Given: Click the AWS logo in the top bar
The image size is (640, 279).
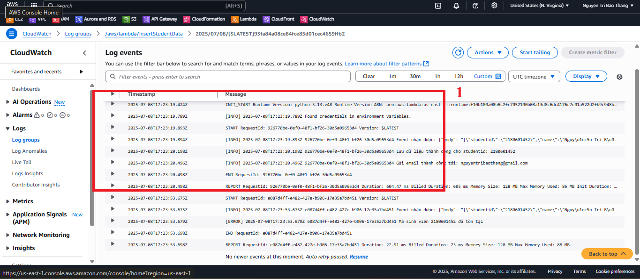Looking at the screenshot, I should (x=12, y=5).
